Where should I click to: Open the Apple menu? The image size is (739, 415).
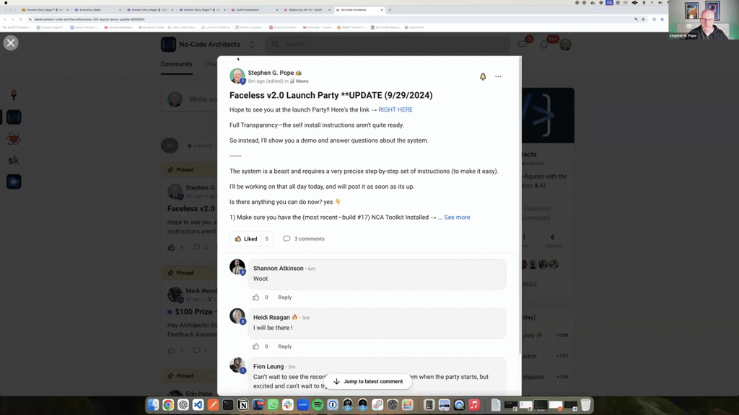(6, 2)
